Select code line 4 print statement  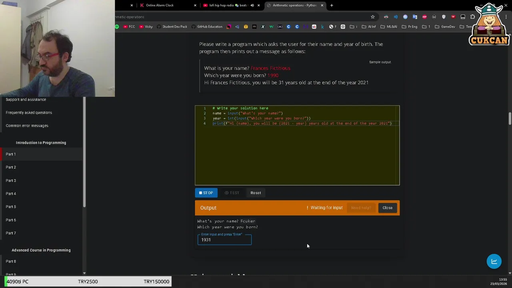coord(302,123)
